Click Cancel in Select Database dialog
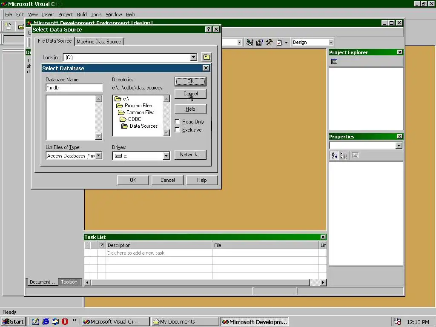 coord(190,94)
